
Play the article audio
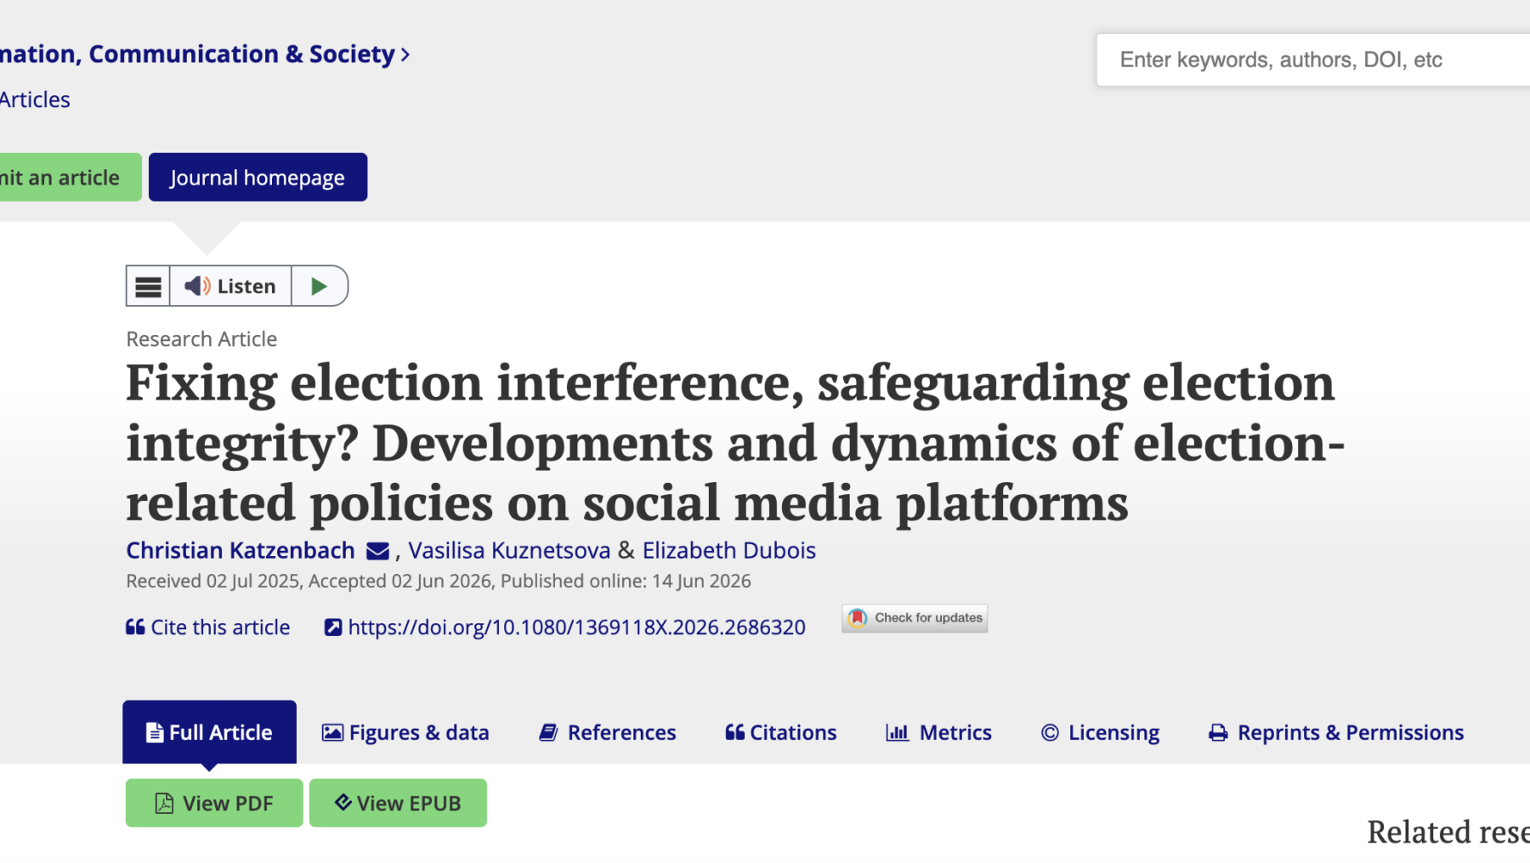click(319, 287)
